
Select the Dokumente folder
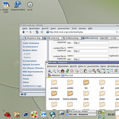(54, 95)
